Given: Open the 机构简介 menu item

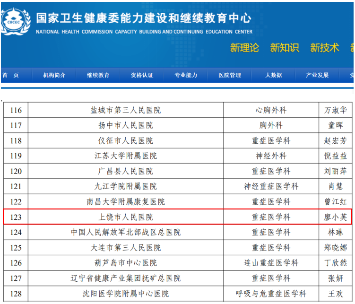Looking at the screenshot, I should tap(54, 75).
